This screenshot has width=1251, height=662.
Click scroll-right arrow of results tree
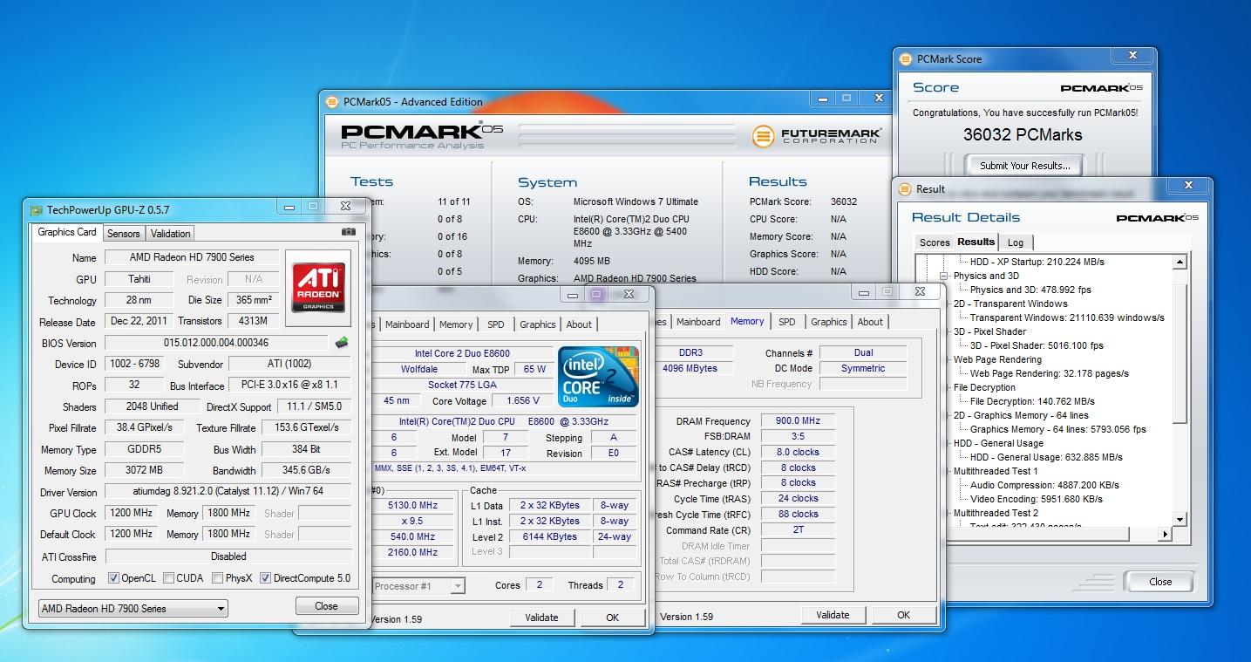click(1166, 534)
